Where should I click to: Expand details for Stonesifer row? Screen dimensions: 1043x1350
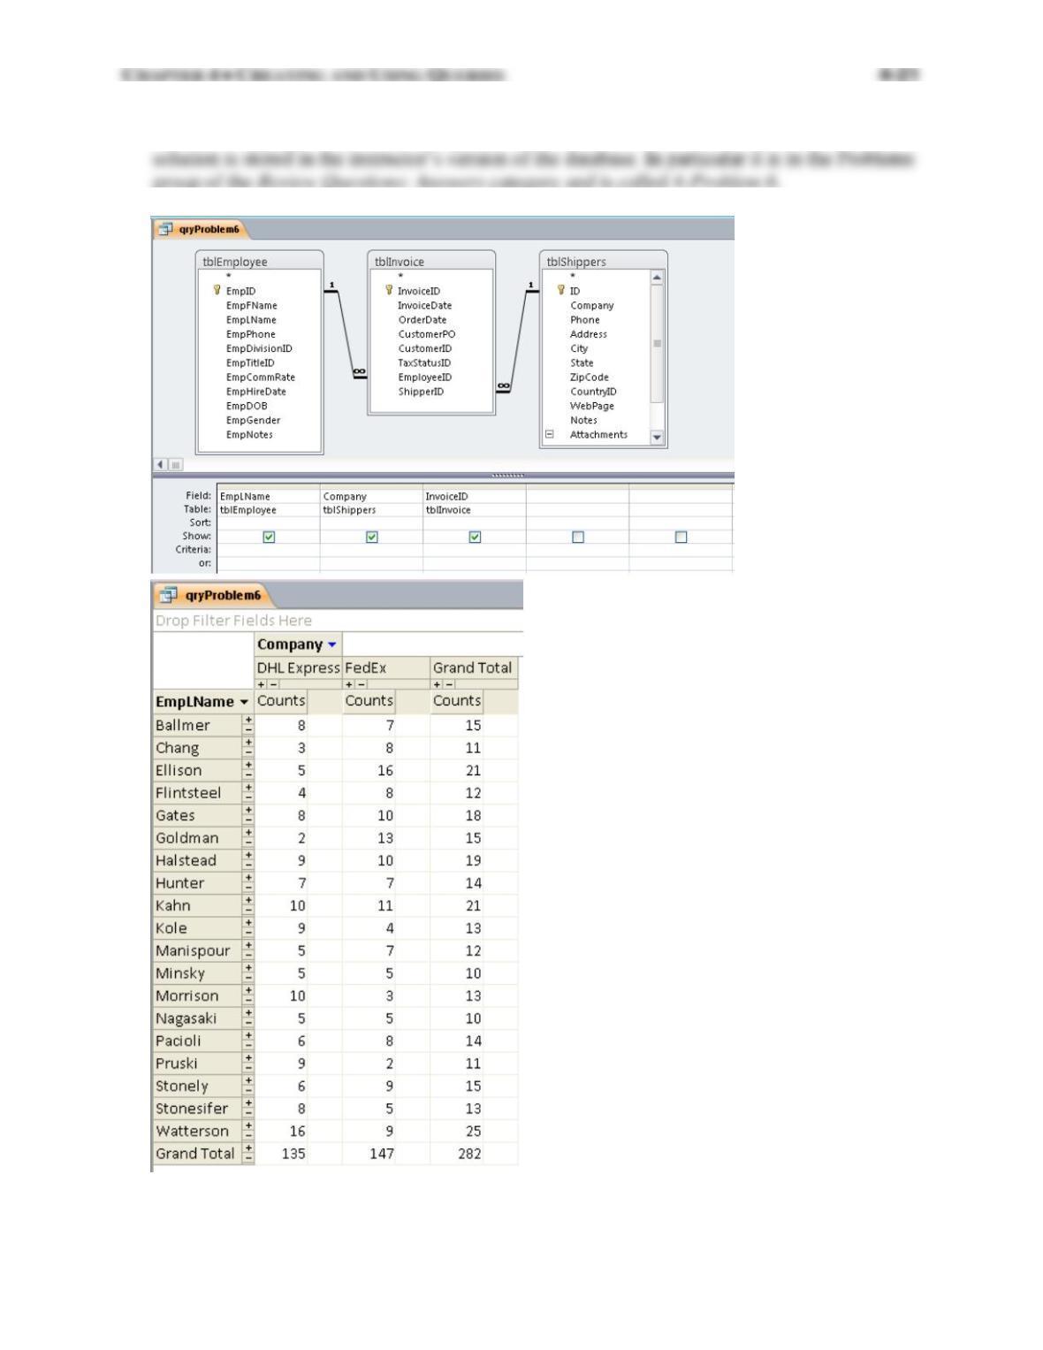coord(248,1104)
